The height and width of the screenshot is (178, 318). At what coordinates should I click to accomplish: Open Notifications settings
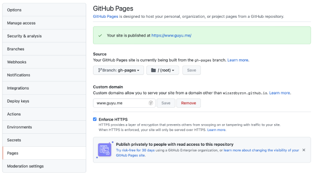coord(44,75)
